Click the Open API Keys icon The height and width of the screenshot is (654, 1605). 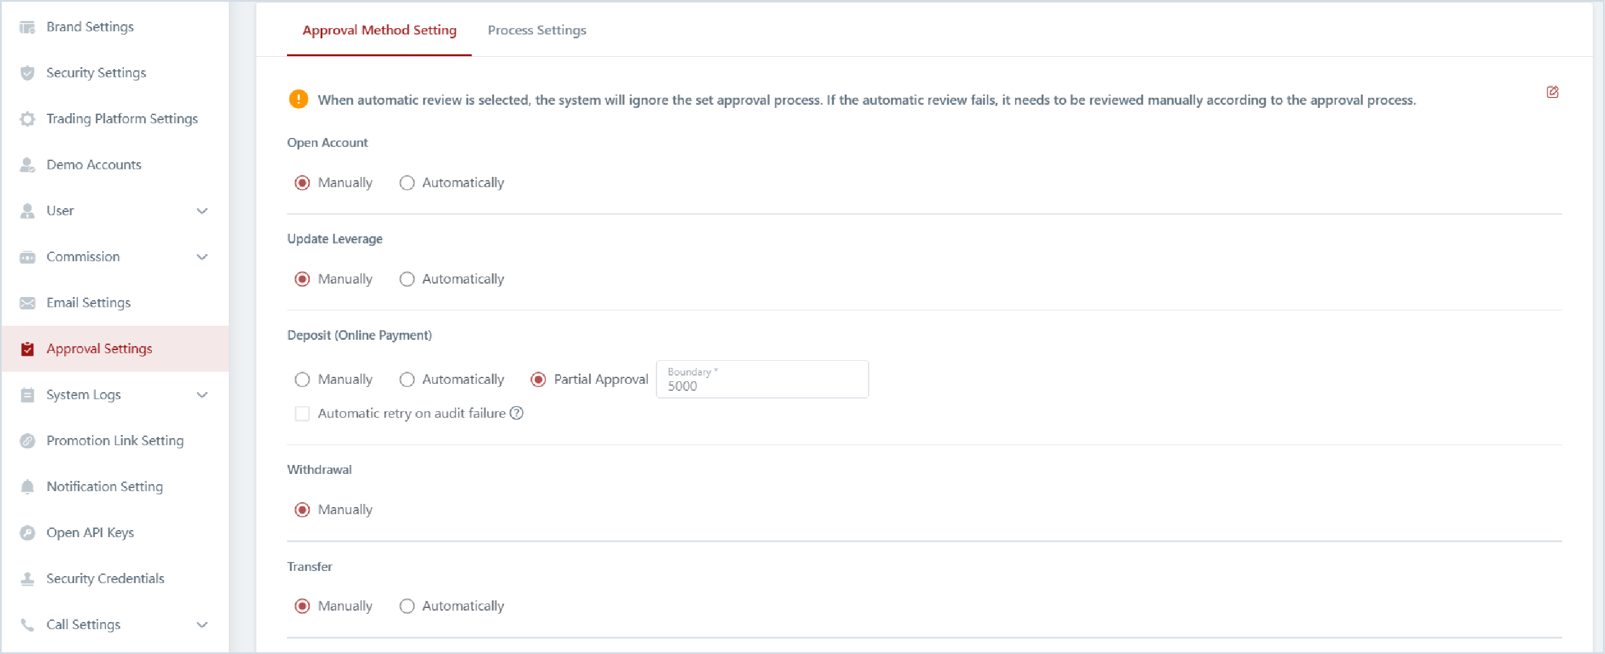(27, 533)
